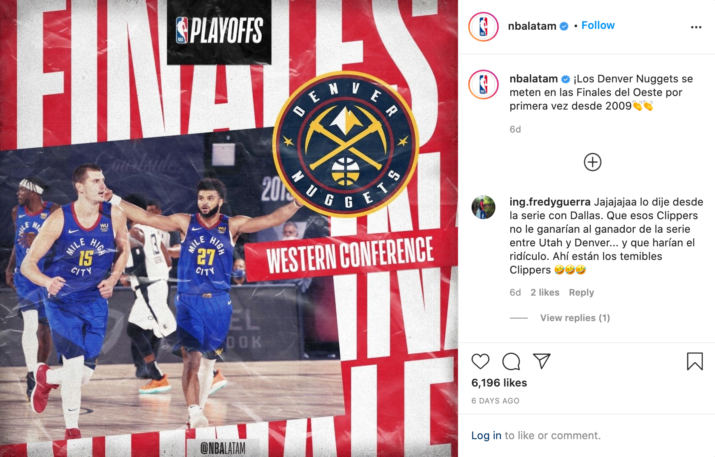Load more comments with the plus circle
The image size is (715, 457).
[x=592, y=162]
